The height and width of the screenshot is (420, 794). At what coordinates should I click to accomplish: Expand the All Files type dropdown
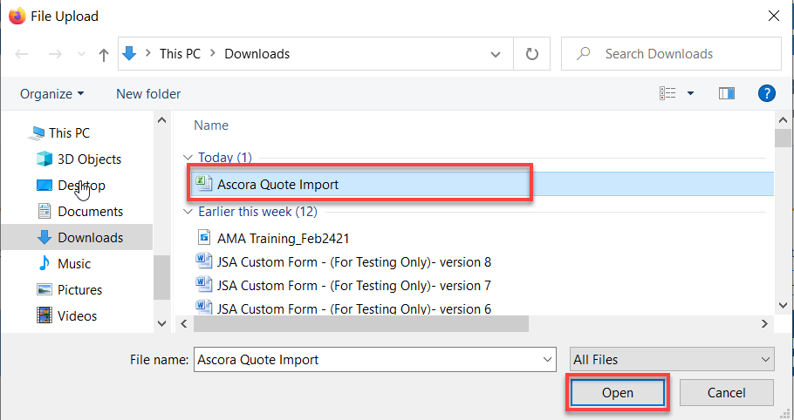(671, 359)
